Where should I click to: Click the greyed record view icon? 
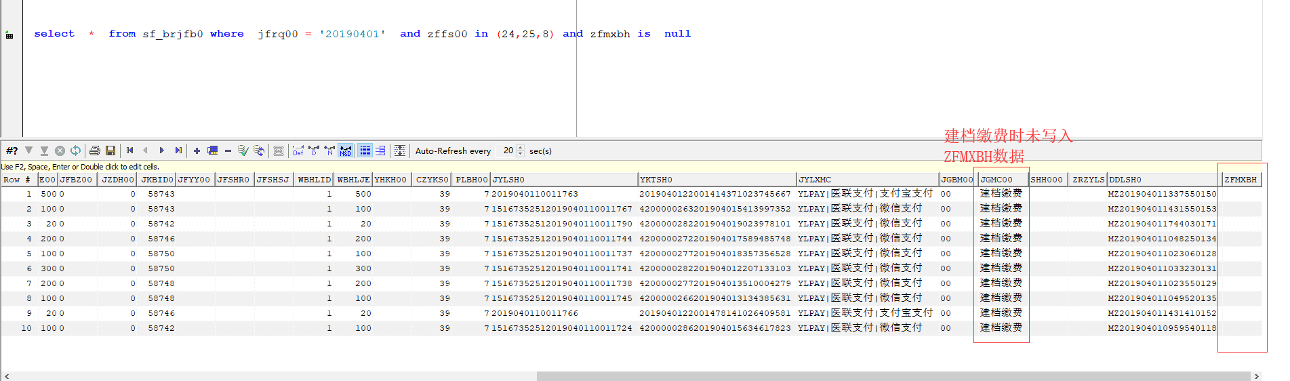click(x=279, y=151)
